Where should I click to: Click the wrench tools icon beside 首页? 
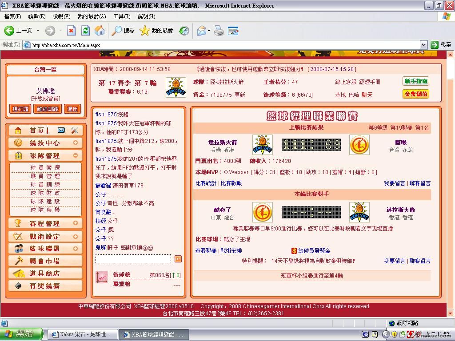[74, 130]
